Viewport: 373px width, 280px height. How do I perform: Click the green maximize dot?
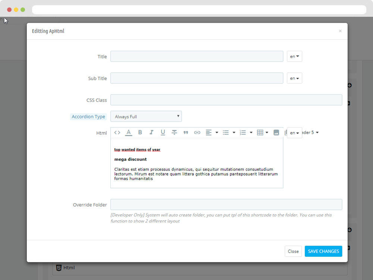tap(23, 10)
